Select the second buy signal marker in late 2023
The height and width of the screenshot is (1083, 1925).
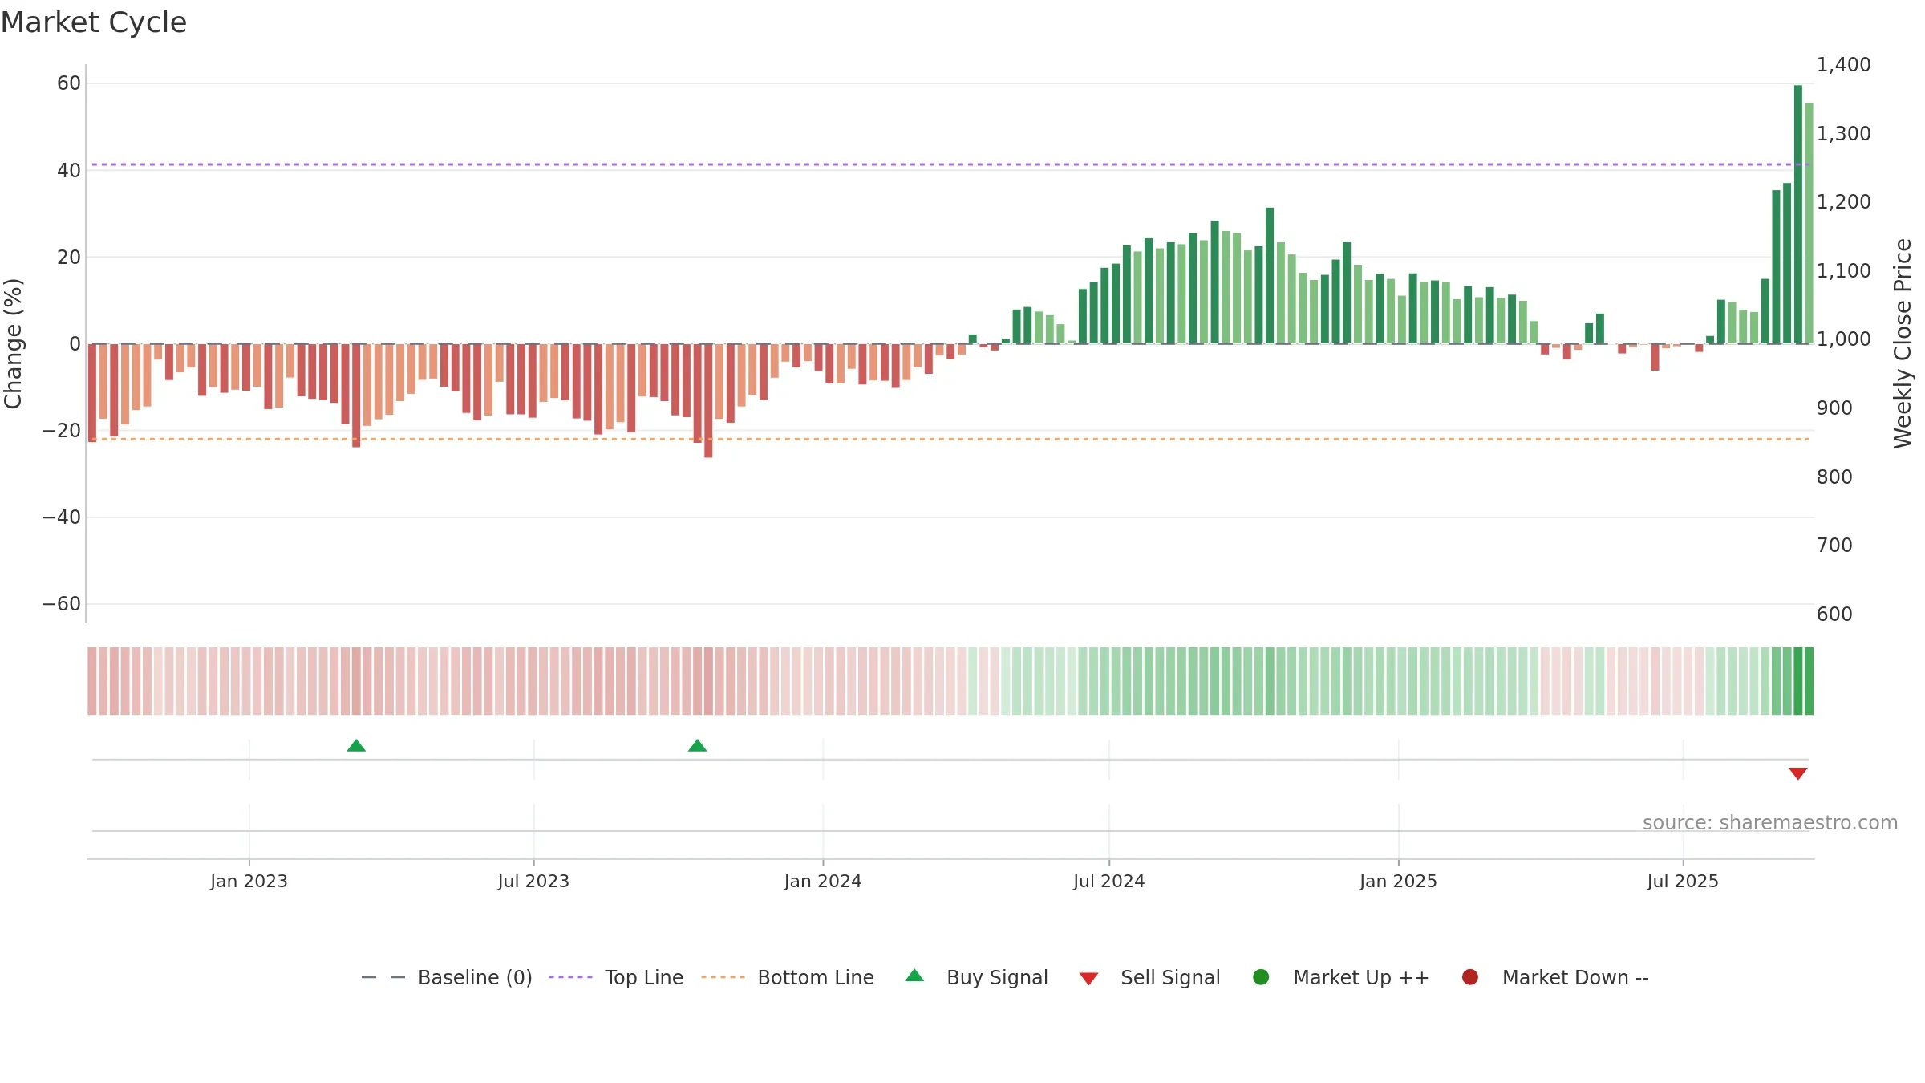click(x=698, y=746)
